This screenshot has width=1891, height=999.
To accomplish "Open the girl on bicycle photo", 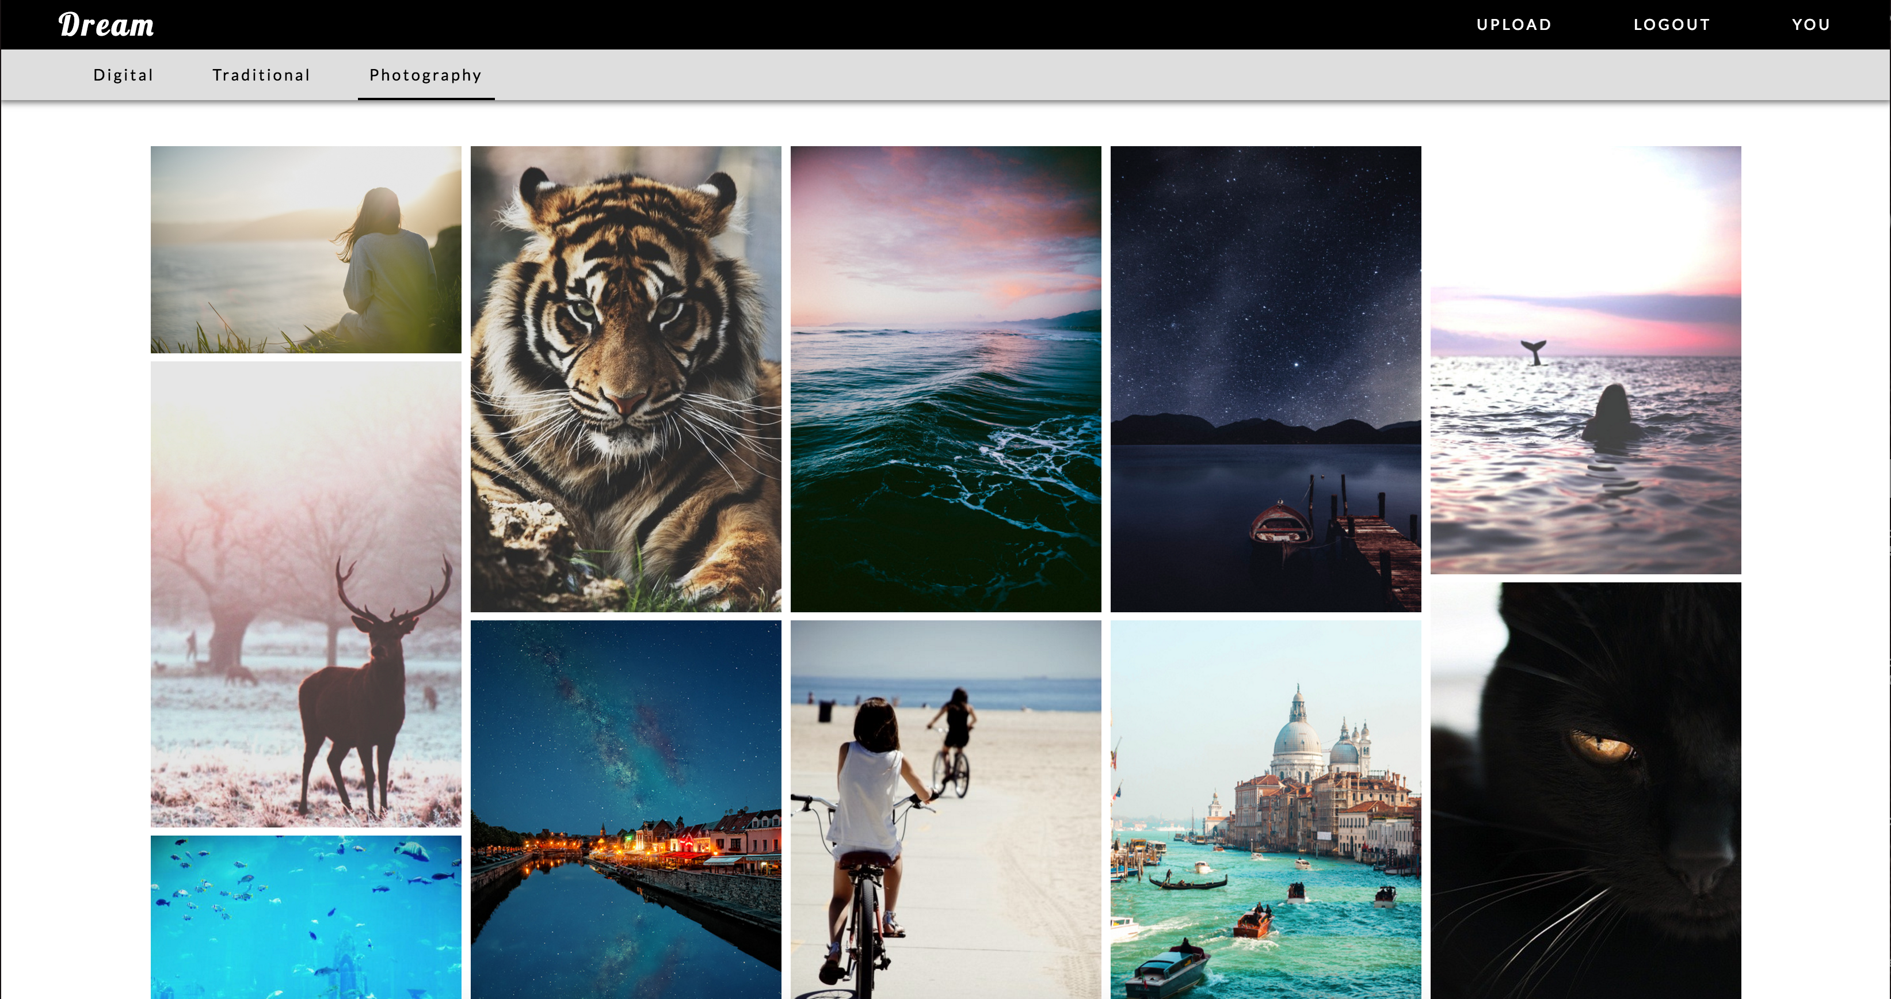I will click(945, 809).
